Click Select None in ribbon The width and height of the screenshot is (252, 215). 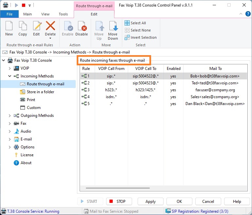tap(138, 30)
